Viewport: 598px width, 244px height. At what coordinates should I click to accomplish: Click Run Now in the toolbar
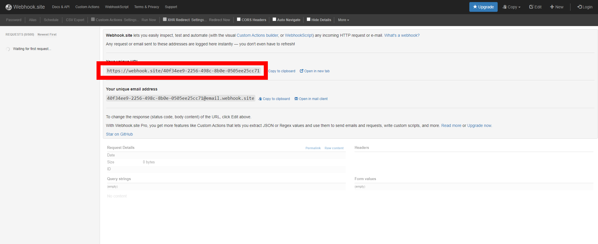click(149, 20)
